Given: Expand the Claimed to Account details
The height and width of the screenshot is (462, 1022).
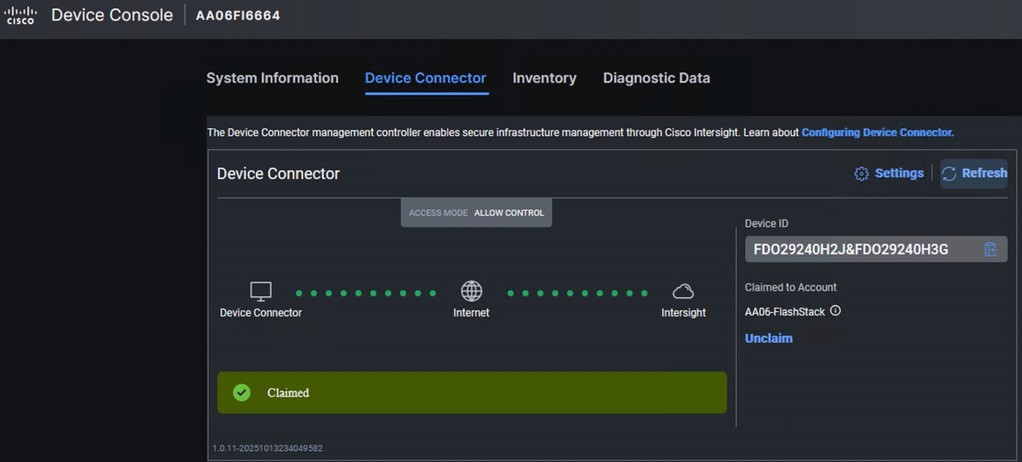Looking at the screenshot, I should [790, 287].
